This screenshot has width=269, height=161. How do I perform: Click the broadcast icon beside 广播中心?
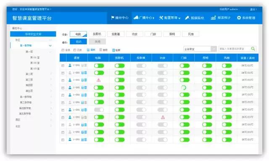[x=136, y=17]
